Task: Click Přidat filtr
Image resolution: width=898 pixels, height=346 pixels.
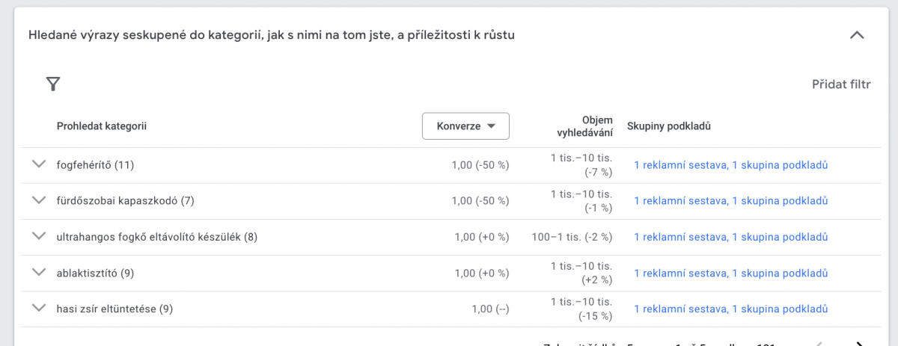Action: tap(841, 84)
